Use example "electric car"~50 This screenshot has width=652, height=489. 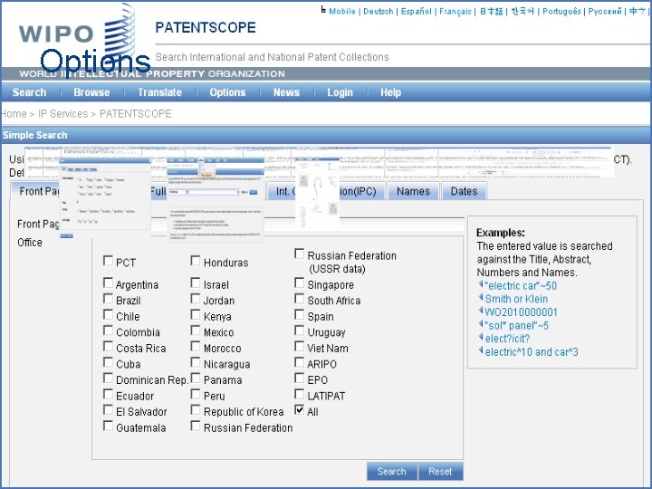tap(520, 285)
